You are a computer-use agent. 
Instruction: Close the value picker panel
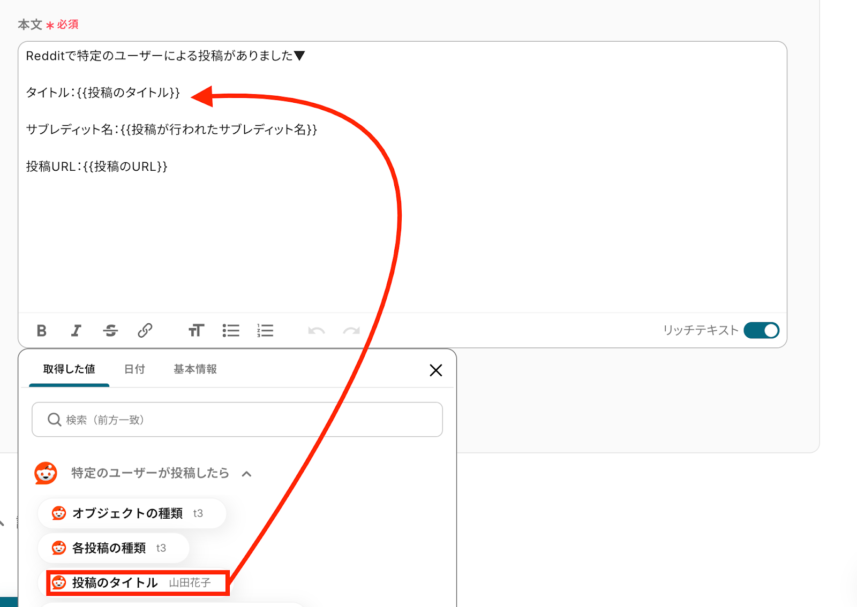(x=436, y=370)
